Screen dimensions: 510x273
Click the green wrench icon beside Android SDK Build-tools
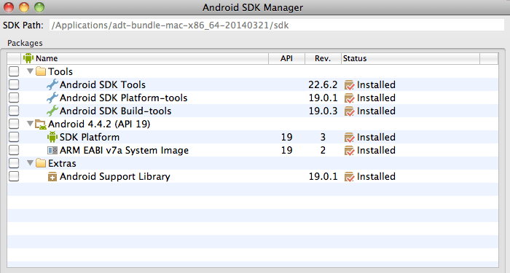pyautogui.click(x=52, y=111)
